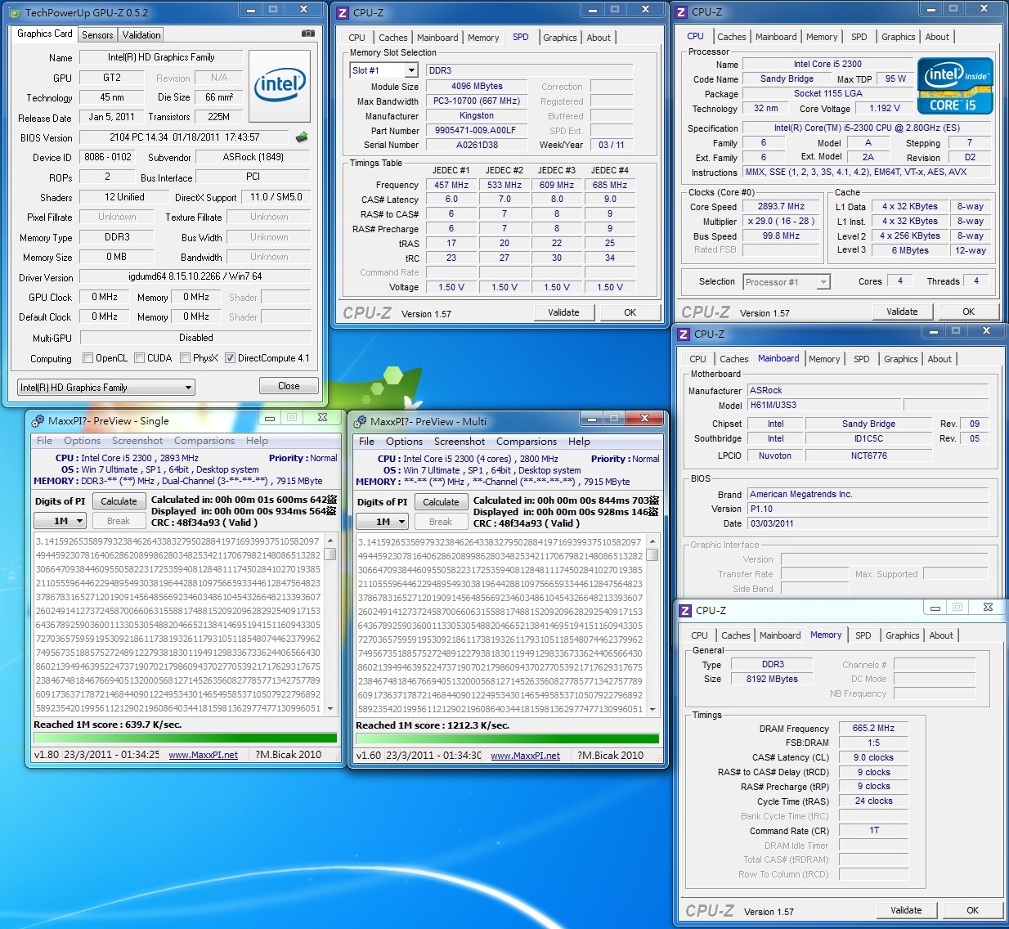This screenshot has height=929, width=1009.
Task: Click the pi digits scrollbar in MaxxPI Single
Action: pyautogui.click(x=330, y=624)
